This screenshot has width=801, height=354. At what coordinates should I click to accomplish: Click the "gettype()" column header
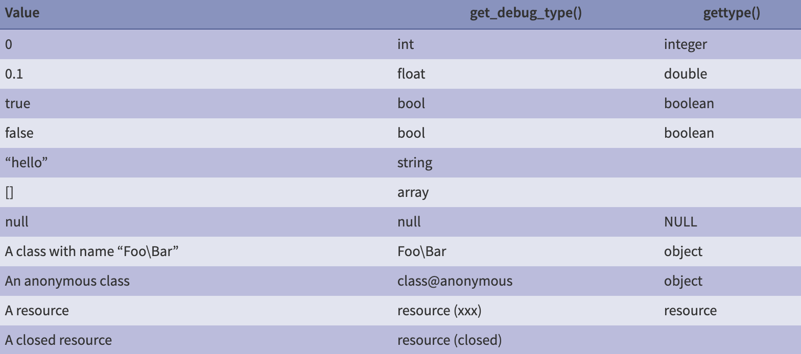point(731,13)
